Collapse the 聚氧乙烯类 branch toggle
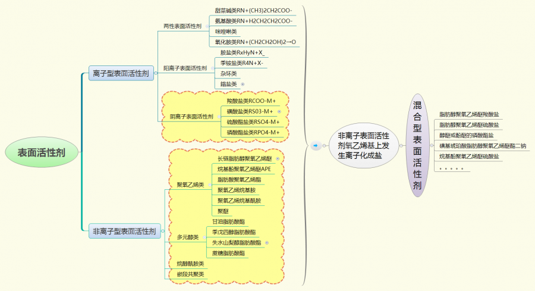This screenshot has width=535, height=291. click(x=209, y=185)
